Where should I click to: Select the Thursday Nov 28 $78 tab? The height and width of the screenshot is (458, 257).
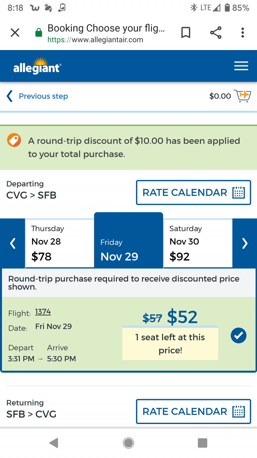coord(60,243)
